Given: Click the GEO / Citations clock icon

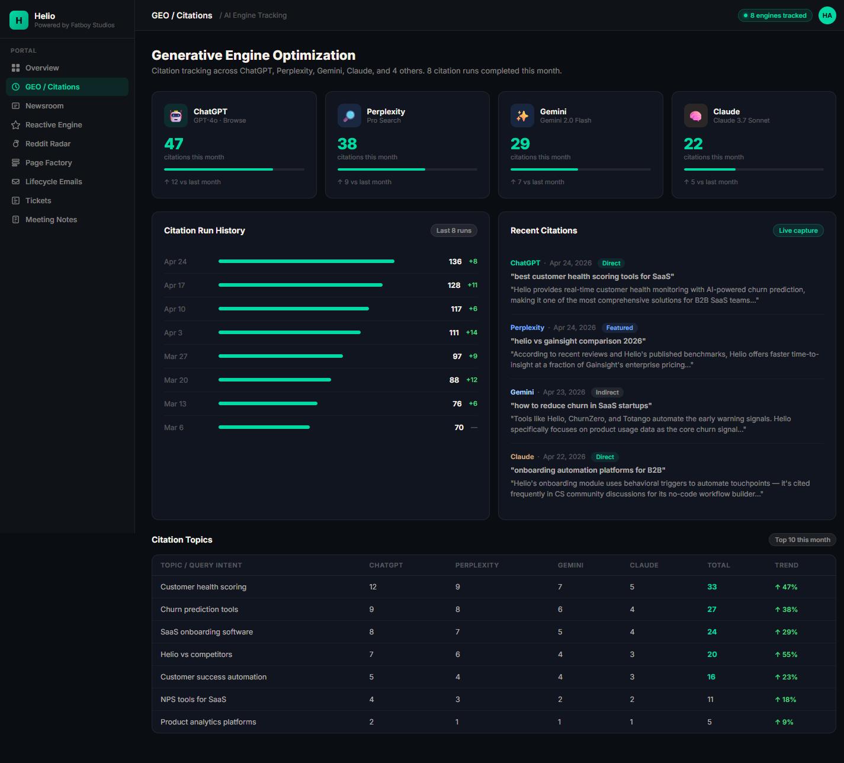Looking at the screenshot, I should click(x=16, y=87).
